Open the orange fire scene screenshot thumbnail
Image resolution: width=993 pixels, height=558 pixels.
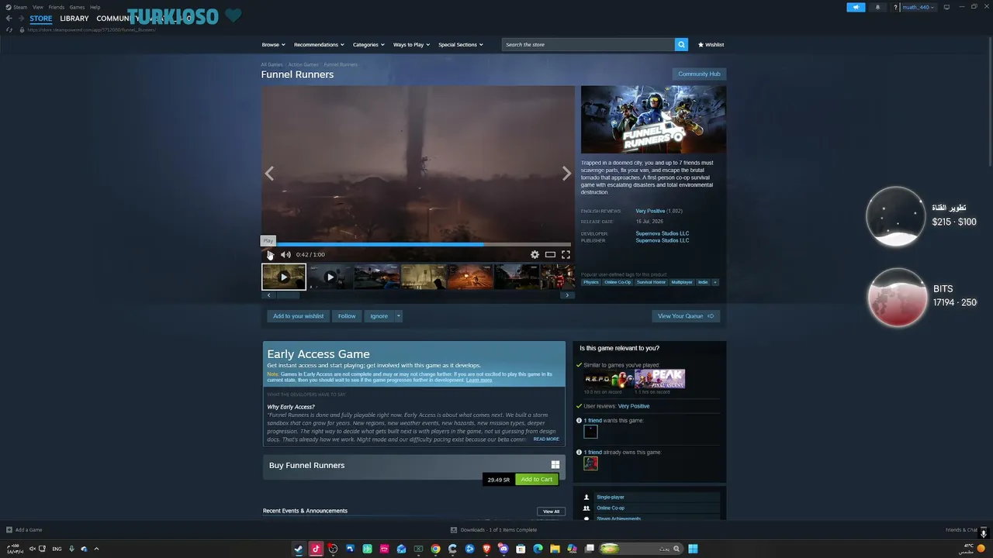point(469,277)
